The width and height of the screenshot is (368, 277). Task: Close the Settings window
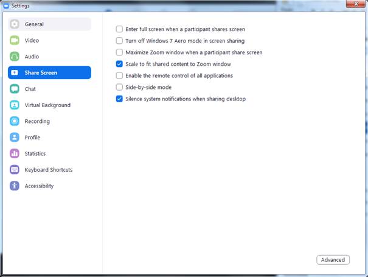point(356,4)
